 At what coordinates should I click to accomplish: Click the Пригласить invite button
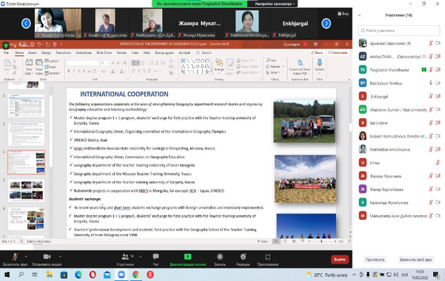point(375,260)
